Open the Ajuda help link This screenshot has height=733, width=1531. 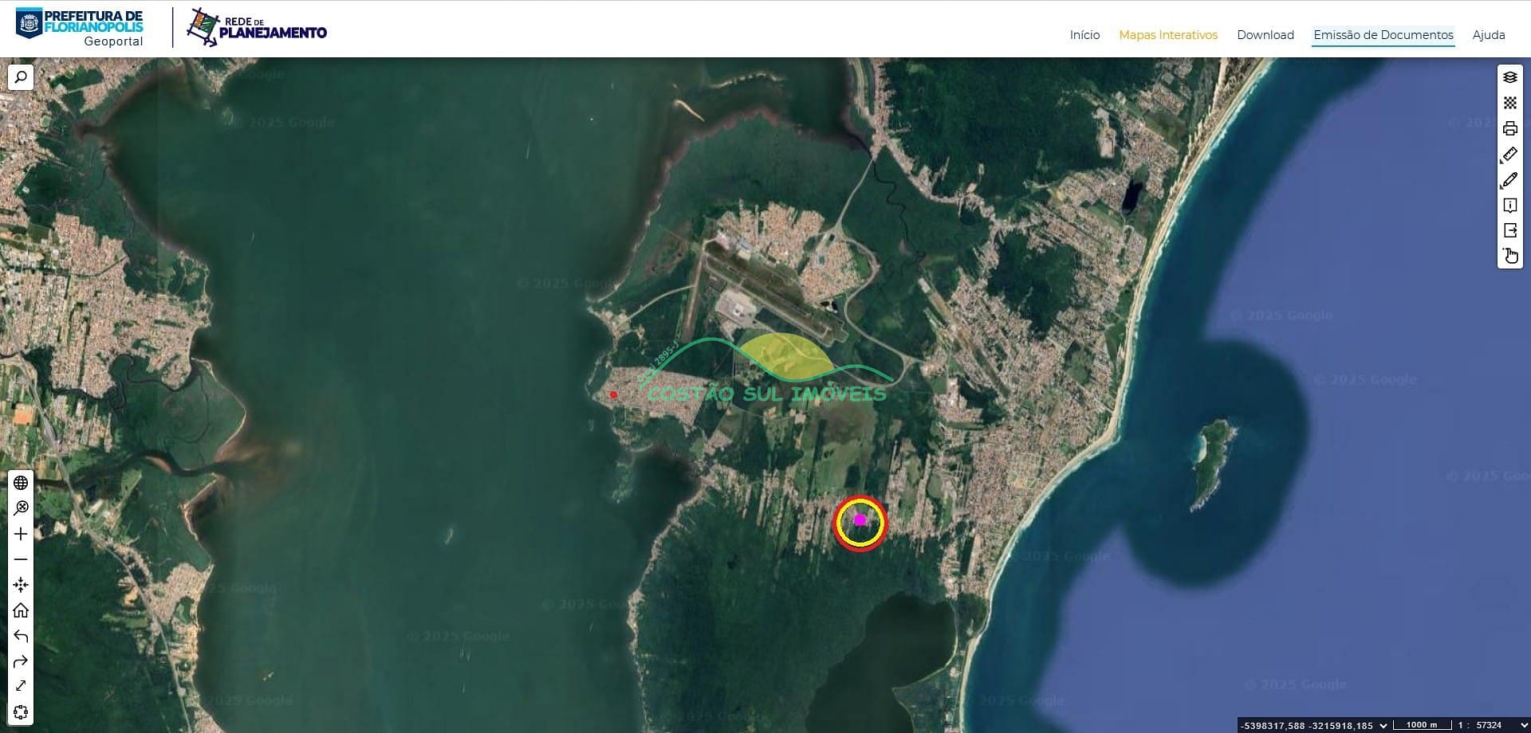click(1488, 35)
